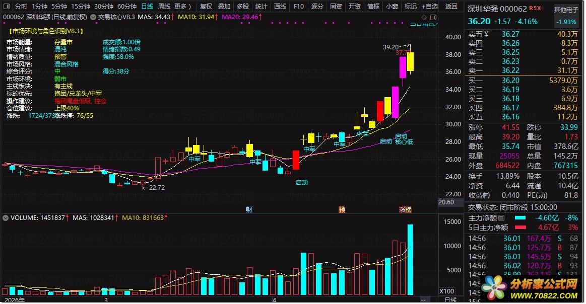Select the 5分钟 period

59,7
